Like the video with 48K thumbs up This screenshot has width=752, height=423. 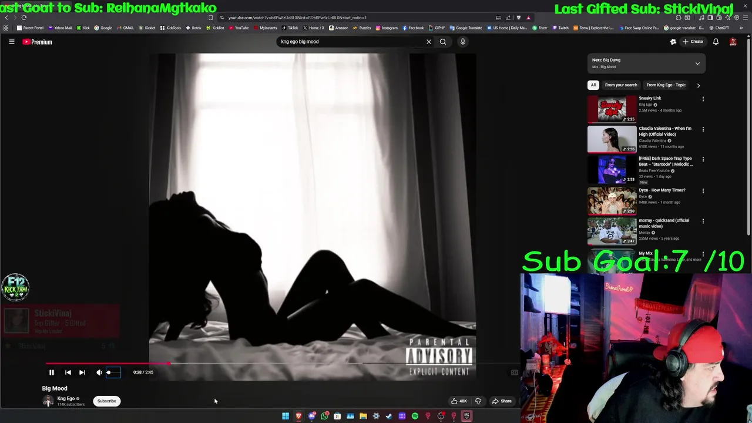[459, 401]
